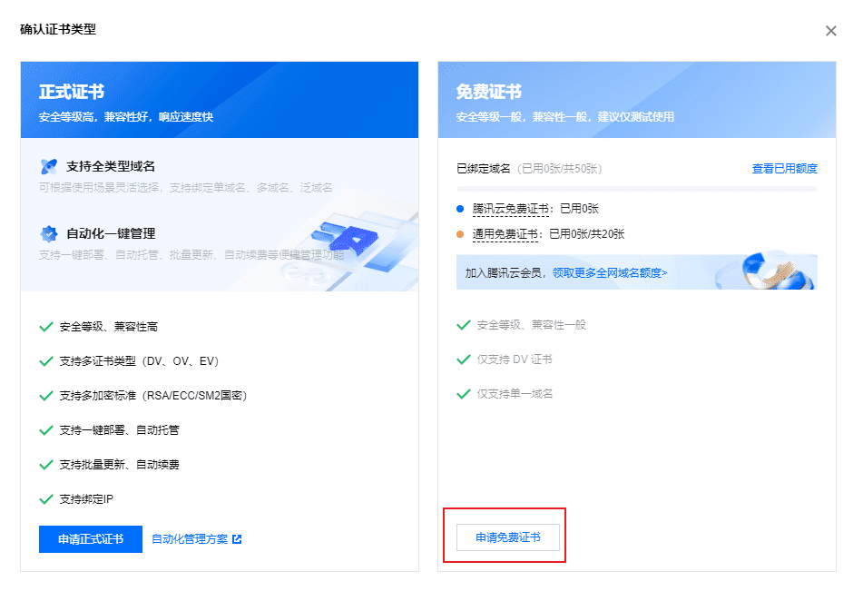Click the blue dot before 腾讯云免费证书
Viewport: 853px width, 601px height.
click(x=460, y=209)
